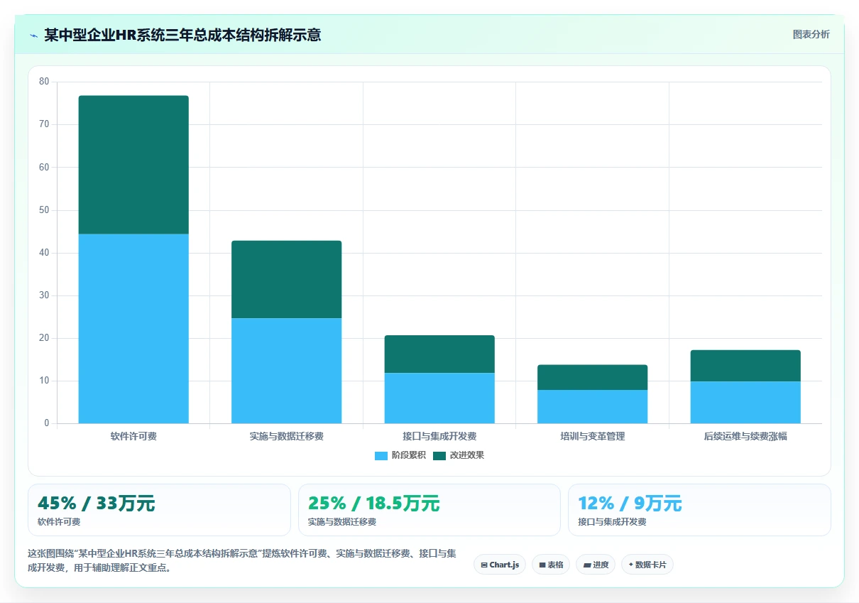This screenshot has height=603, width=859.
Task: Open the 图表分析 label in the header
Action: (x=811, y=34)
